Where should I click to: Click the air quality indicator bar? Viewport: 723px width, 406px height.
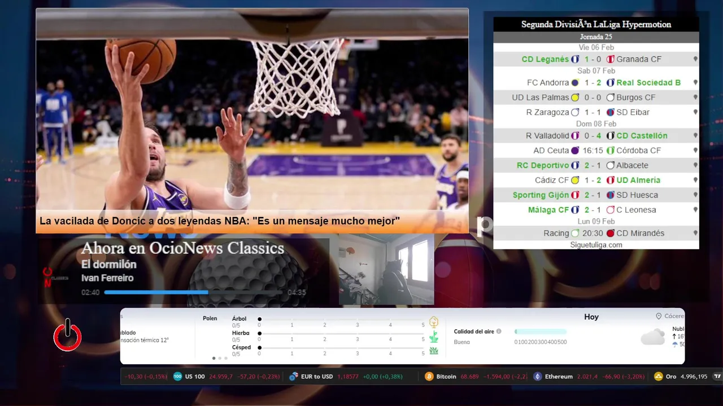click(x=541, y=332)
